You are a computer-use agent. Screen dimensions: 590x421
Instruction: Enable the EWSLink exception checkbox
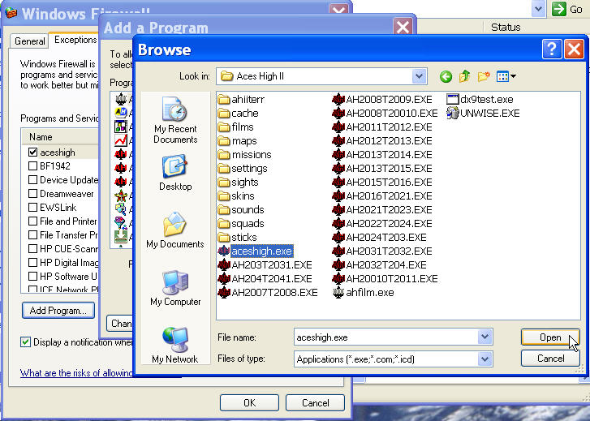tap(32, 208)
